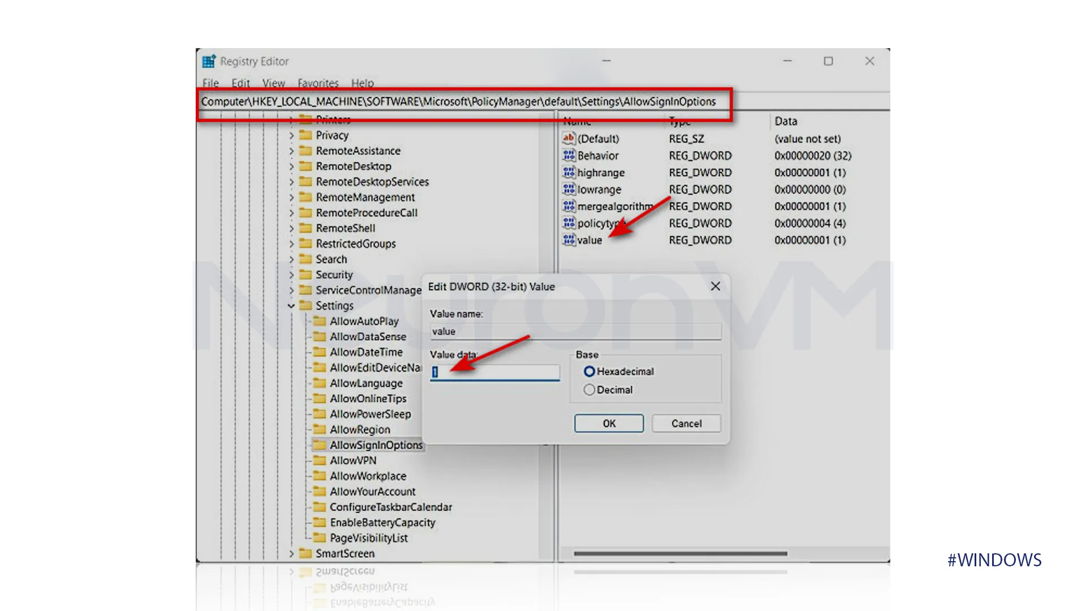
Task: Select the AllowYourAccount key
Action: click(373, 491)
